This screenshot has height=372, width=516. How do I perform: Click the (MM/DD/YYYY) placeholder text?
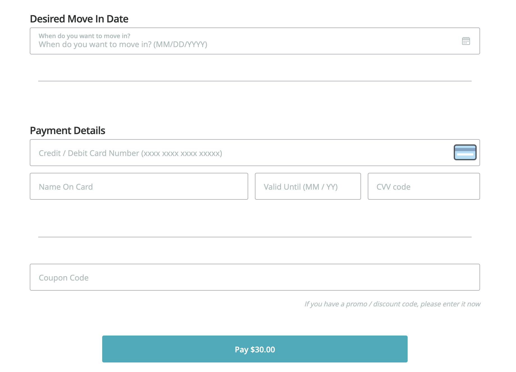pos(180,44)
